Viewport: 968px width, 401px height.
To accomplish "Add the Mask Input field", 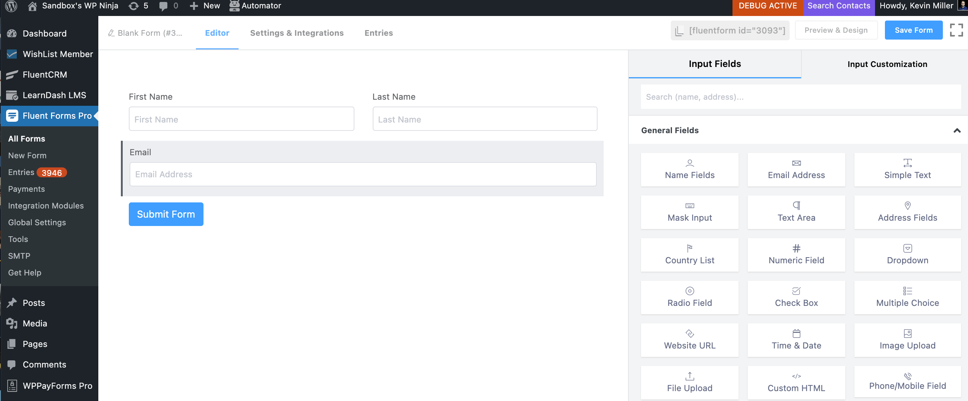I will (689, 212).
